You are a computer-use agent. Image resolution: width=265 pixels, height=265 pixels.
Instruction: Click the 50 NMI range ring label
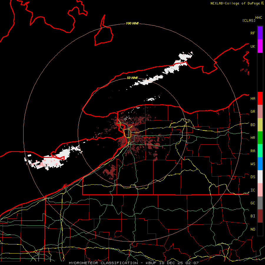pos(132,78)
